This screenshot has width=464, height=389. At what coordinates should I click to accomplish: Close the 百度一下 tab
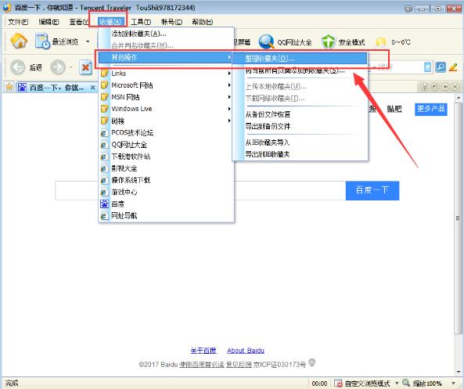(92, 88)
